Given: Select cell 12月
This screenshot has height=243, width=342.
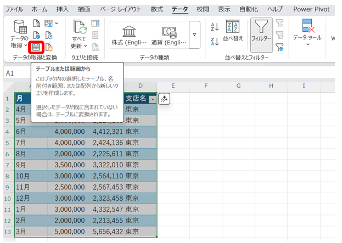Looking at the screenshot, I should pyautogui.click(x=31, y=199).
